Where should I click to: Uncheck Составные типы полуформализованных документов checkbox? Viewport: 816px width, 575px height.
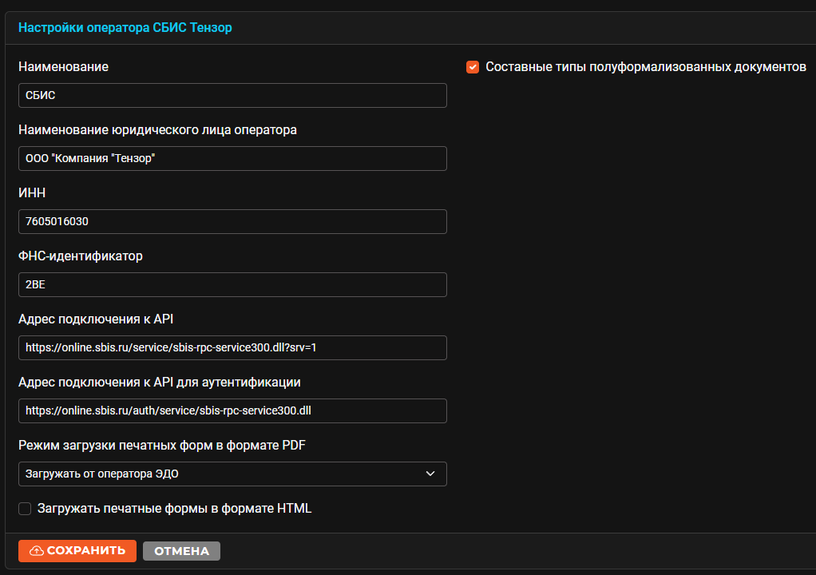click(x=473, y=67)
